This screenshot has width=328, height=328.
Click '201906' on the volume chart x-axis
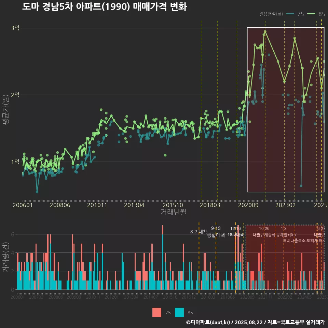click(228, 297)
